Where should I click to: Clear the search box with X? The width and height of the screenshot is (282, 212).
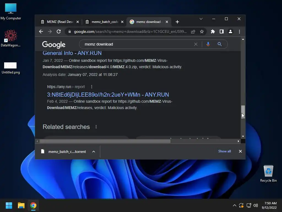coord(196,44)
